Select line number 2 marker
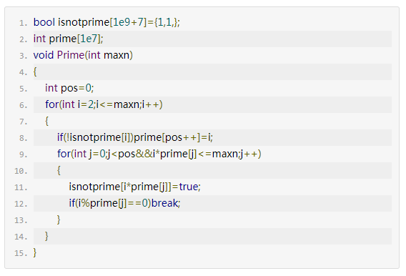The image size is (406, 276). point(23,39)
